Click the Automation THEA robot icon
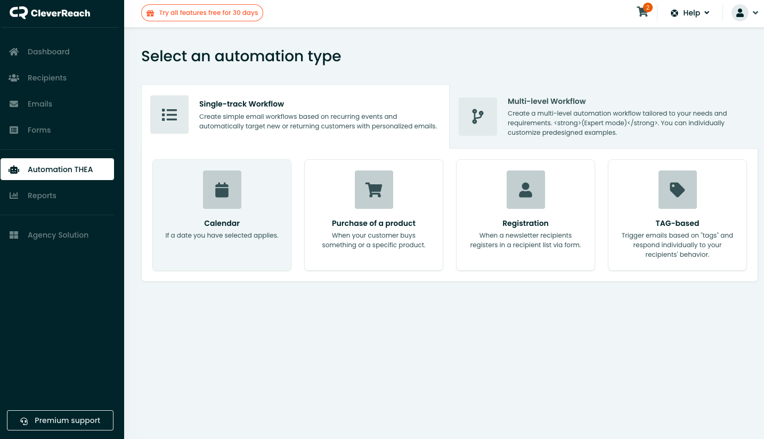Image resolution: width=764 pixels, height=439 pixels. (14, 169)
